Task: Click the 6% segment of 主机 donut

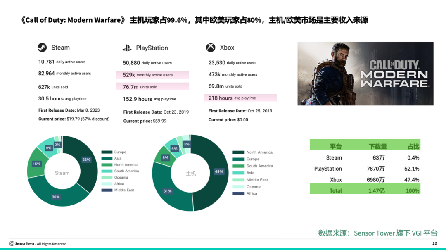Action: (x=173, y=148)
